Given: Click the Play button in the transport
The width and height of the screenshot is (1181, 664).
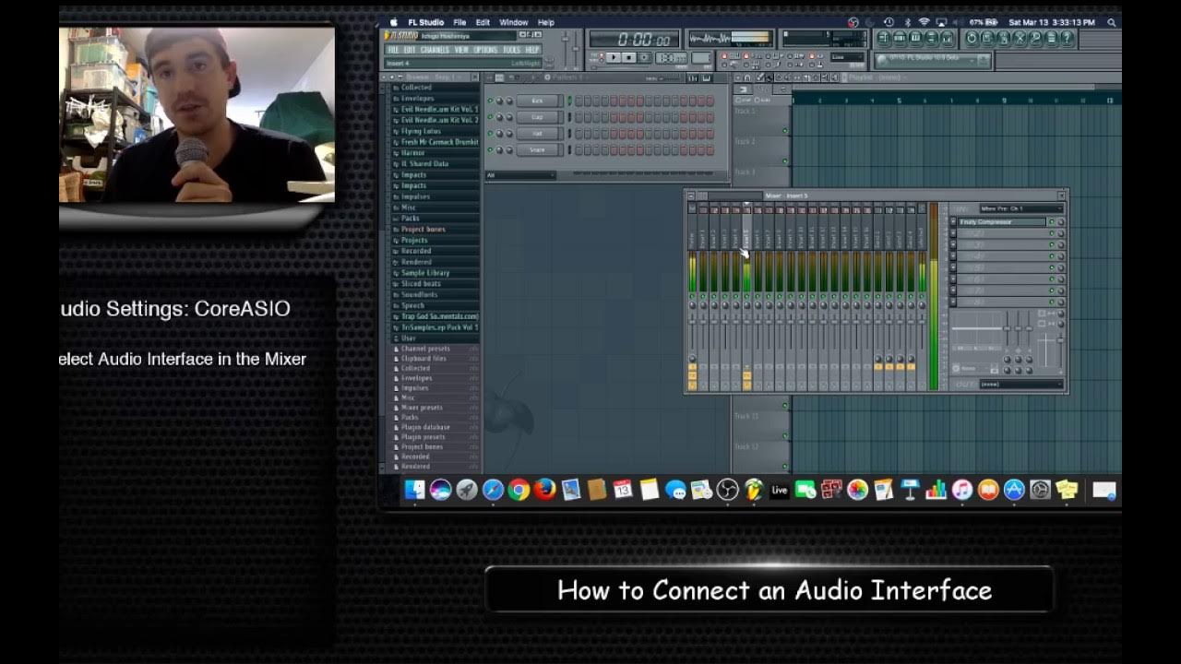Looking at the screenshot, I should tap(613, 58).
